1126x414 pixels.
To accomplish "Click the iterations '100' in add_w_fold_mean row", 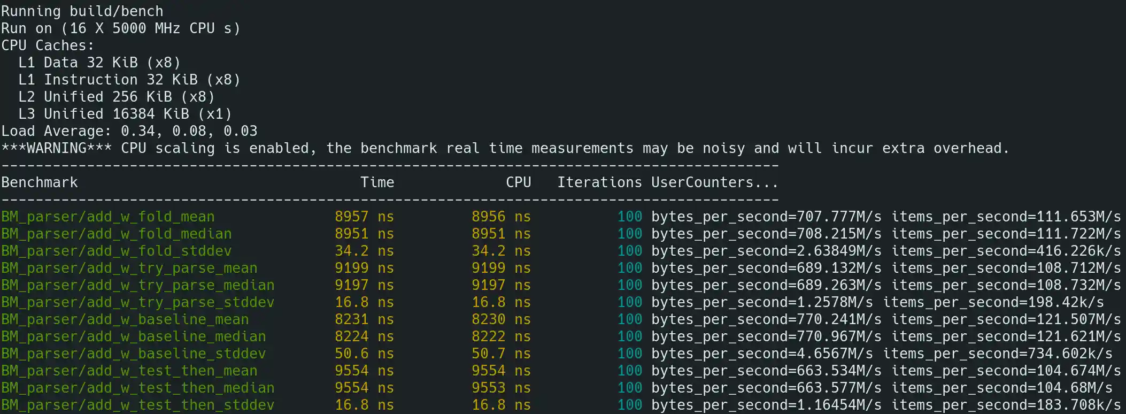I will tap(630, 217).
